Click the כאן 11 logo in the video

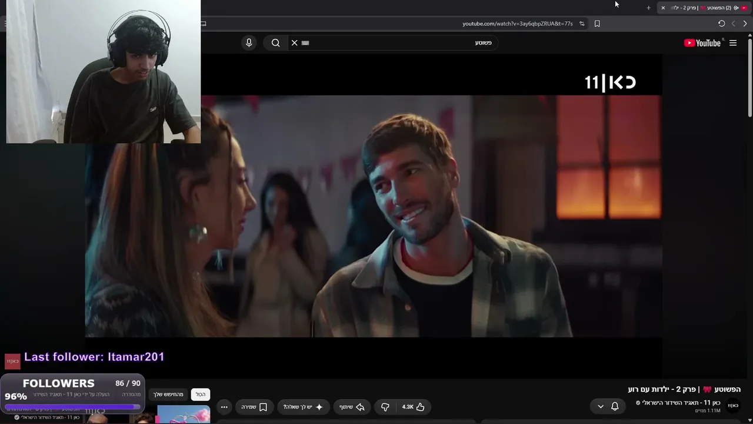pyautogui.click(x=610, y=82)
